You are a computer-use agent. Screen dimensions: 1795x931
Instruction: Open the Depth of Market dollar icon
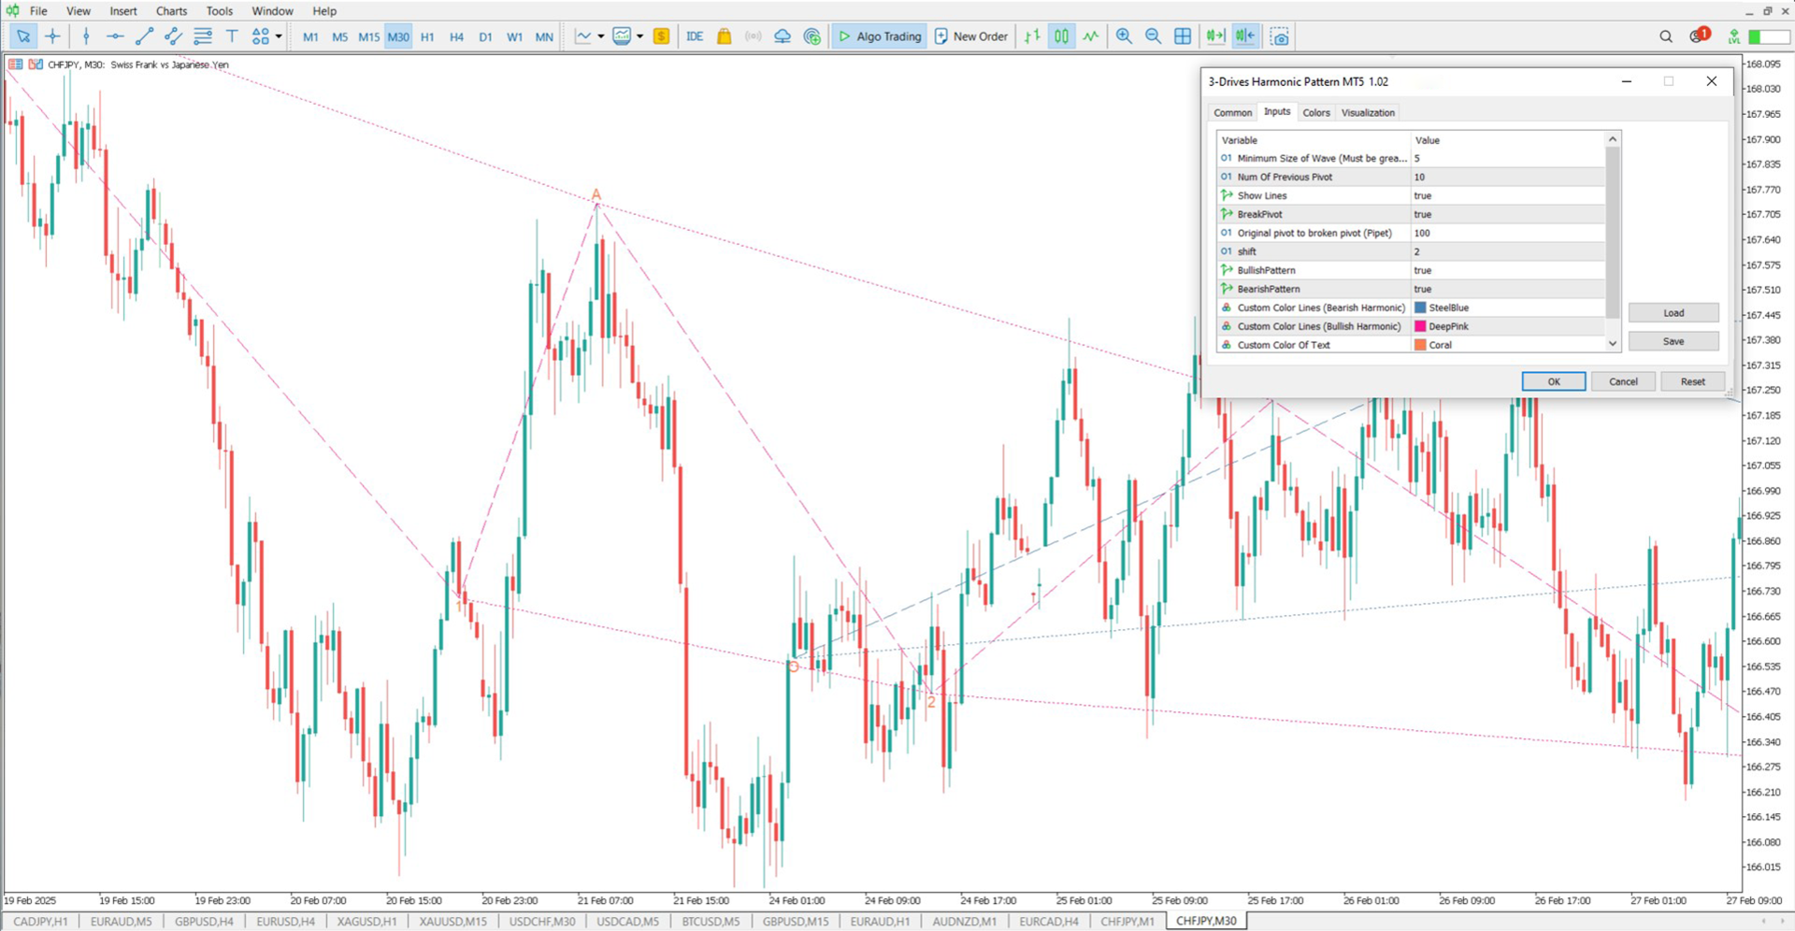coord(661,36)
